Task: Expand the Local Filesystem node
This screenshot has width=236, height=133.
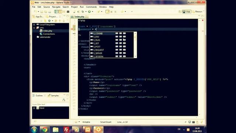Action: [x=34, y=25]
